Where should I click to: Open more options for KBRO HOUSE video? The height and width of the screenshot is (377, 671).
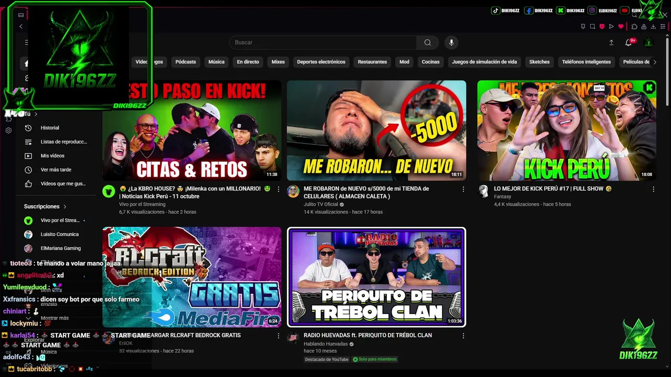tap(278, 189)
